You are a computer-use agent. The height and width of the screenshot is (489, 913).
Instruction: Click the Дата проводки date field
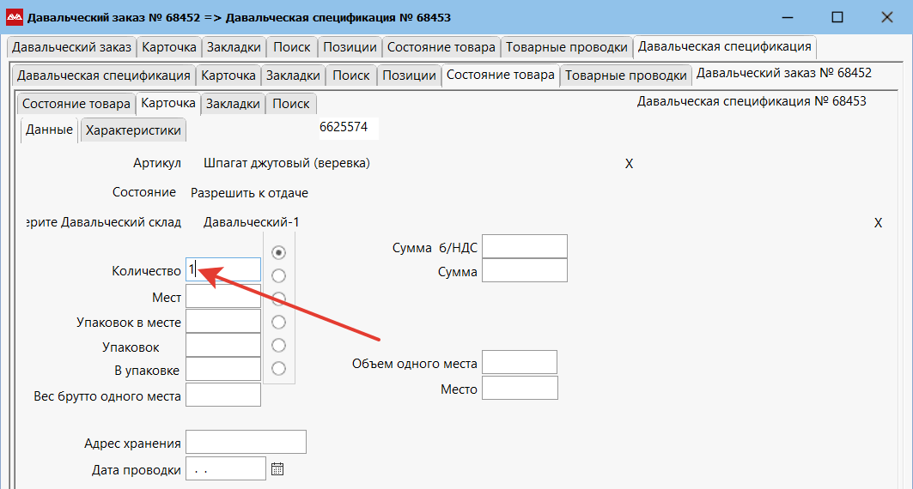[225, 469]
